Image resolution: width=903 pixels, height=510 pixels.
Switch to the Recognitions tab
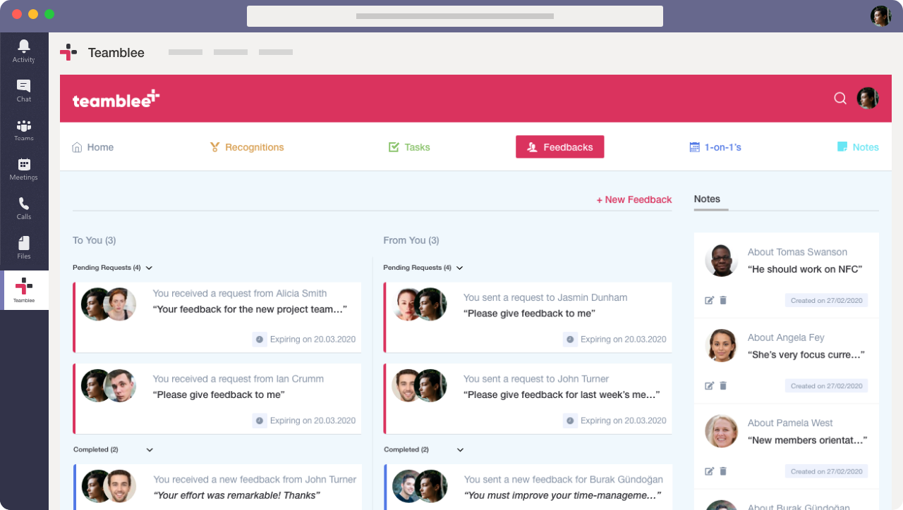point(247,147)
